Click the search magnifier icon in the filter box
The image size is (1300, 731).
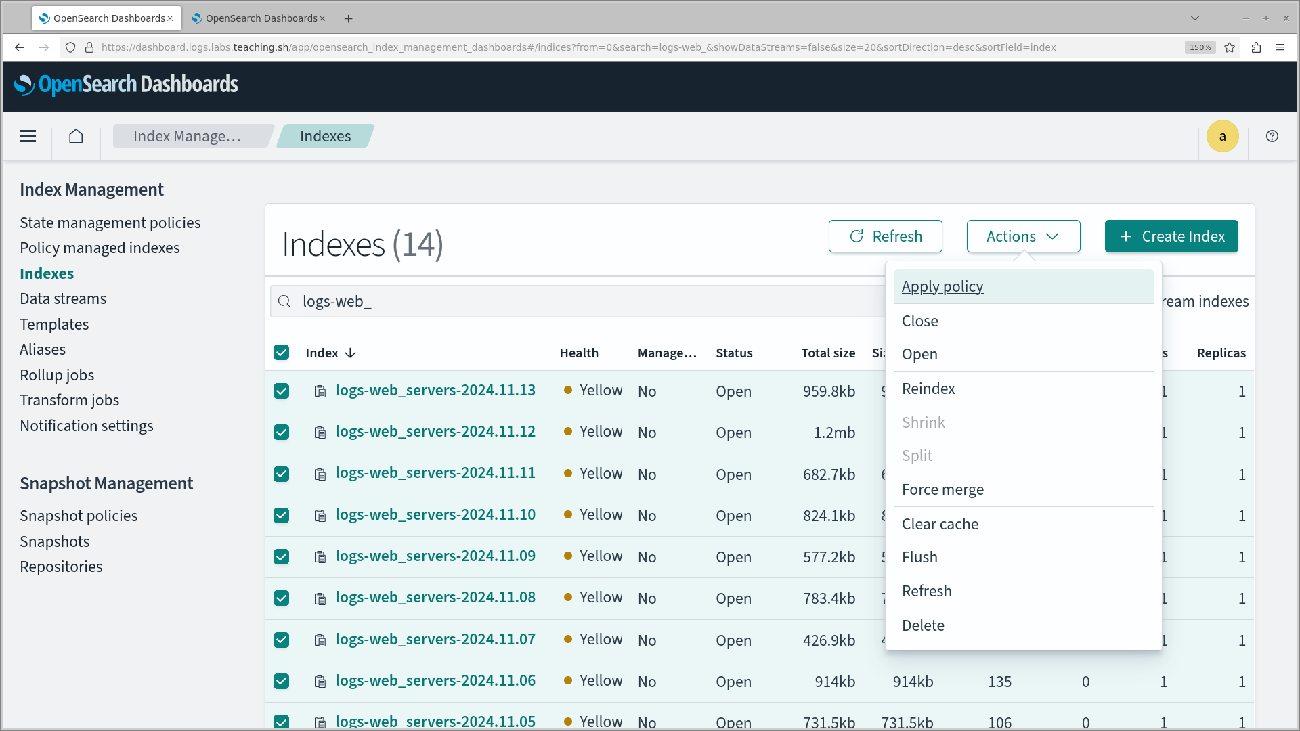pos(284,302)
